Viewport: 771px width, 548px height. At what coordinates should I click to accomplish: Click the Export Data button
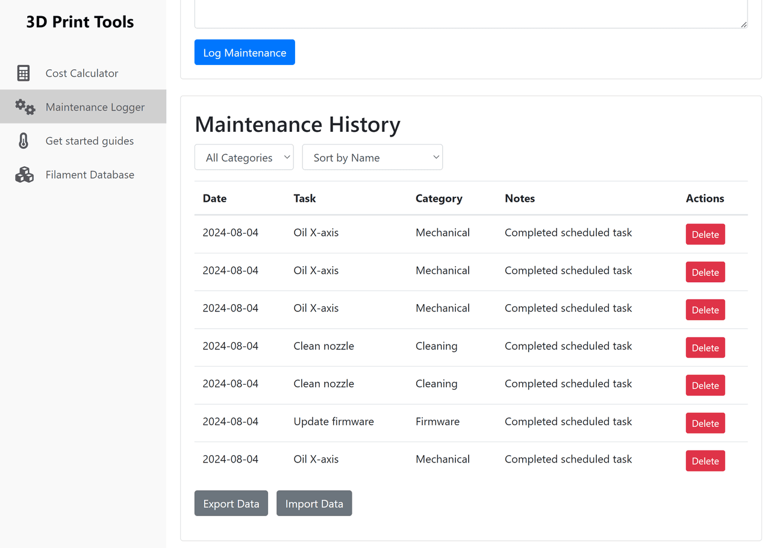tap(231, 503)
